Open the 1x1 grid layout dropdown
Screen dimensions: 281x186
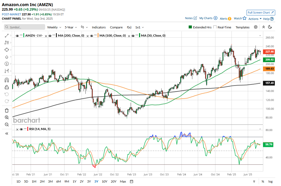pos(139,27)
